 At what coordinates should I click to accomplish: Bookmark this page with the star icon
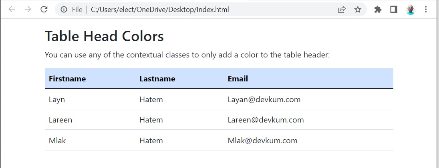pos(358,10)
